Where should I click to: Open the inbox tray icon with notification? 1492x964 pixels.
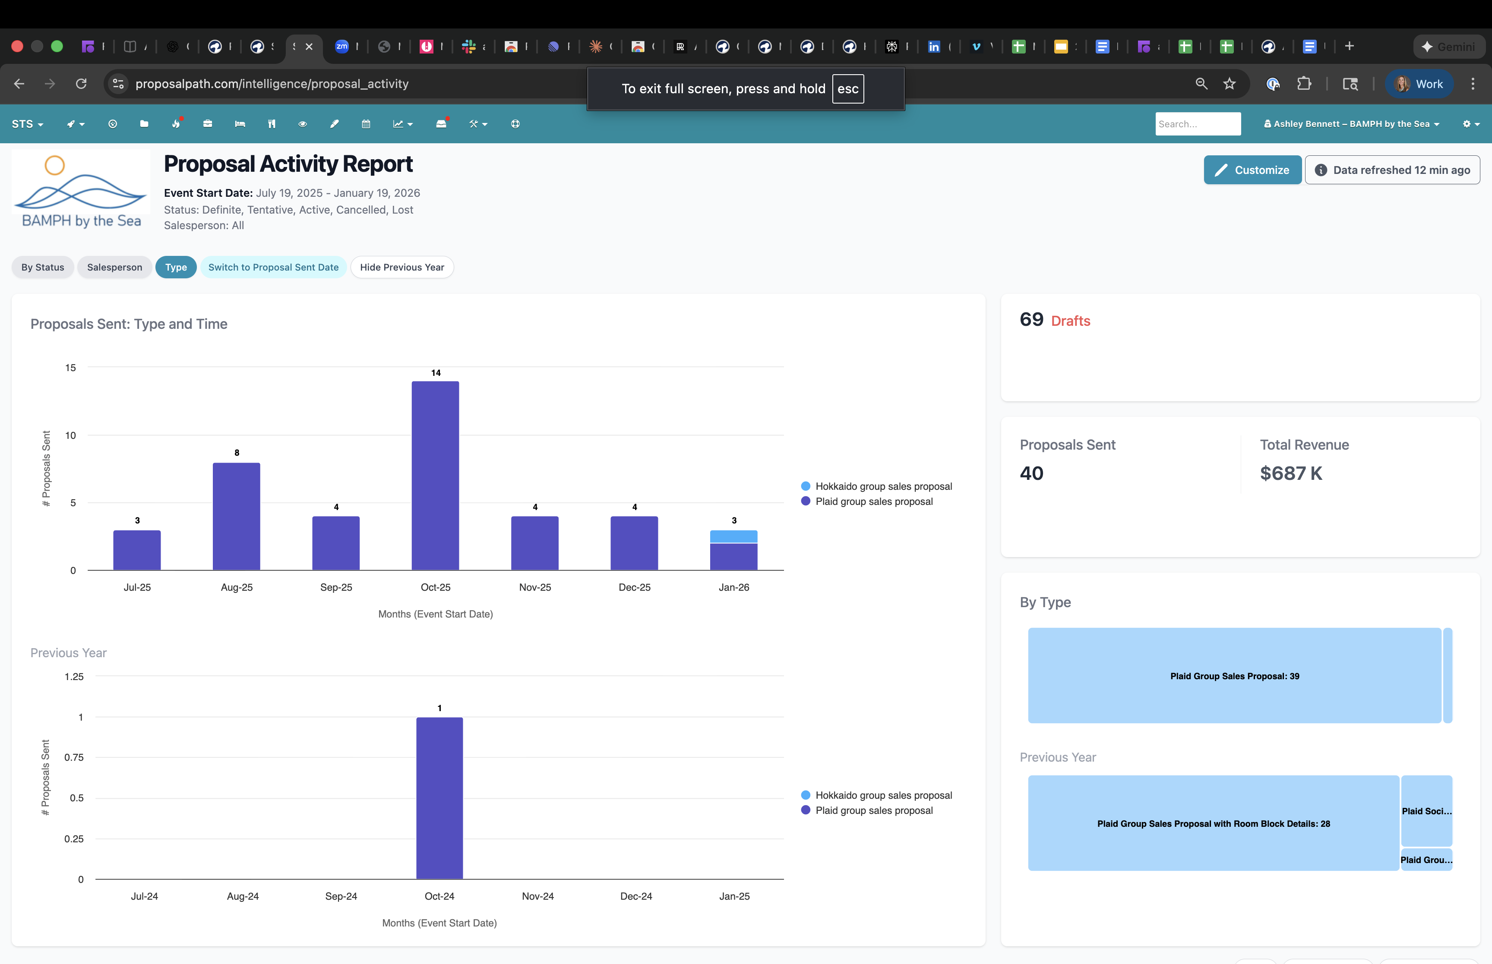pos(441,124)
